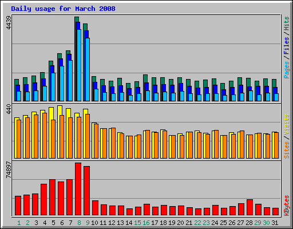293x229 pixels.
Task: Click the red KBytes bar for day 8
Action: (78, 189)
